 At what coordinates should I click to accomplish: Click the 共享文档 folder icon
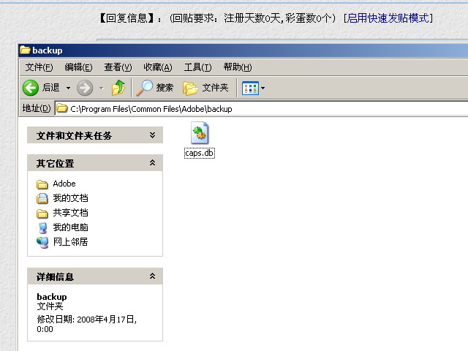pos(42,214)
